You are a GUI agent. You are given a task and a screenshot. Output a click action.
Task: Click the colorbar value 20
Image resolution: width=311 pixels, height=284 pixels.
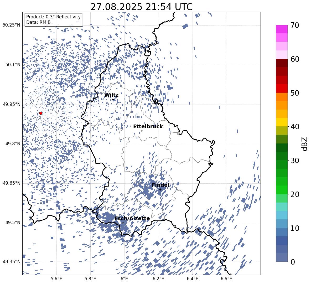pyautogui.click(x=295, y=194)
